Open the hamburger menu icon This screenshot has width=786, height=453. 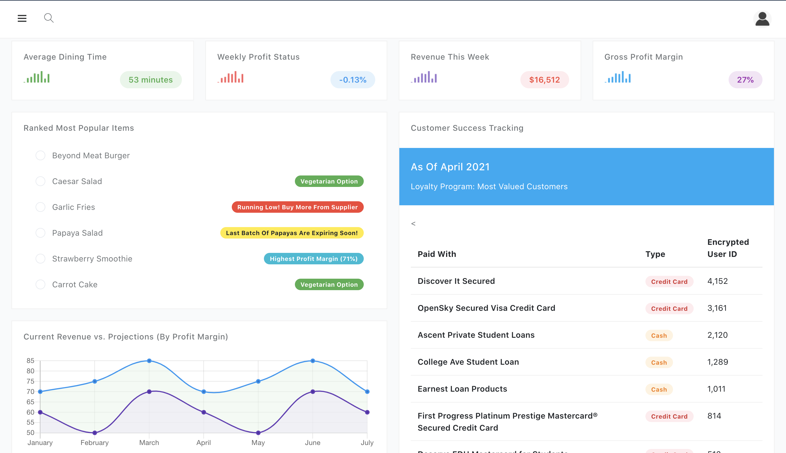pos(22,18)
